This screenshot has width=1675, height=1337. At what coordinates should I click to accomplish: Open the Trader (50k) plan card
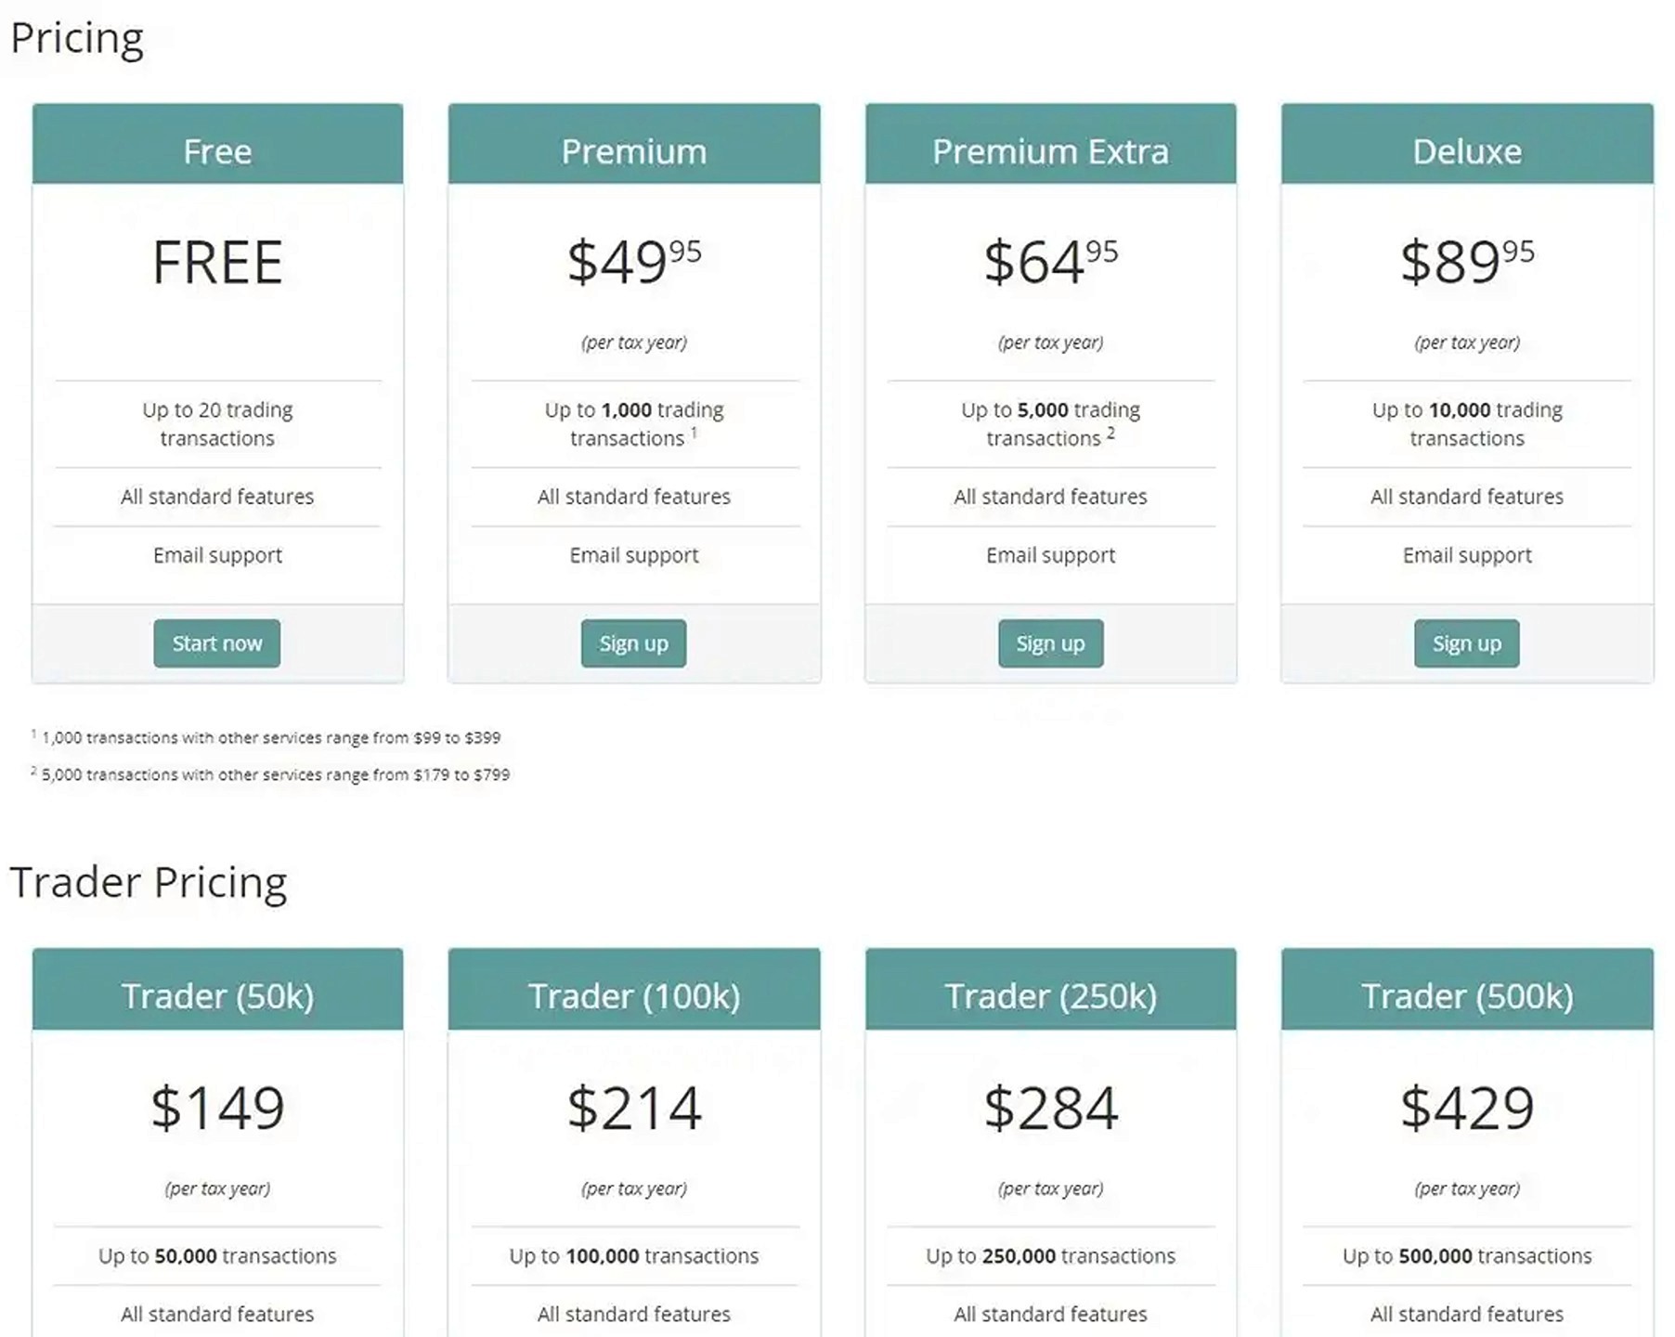tap(217, 994)
